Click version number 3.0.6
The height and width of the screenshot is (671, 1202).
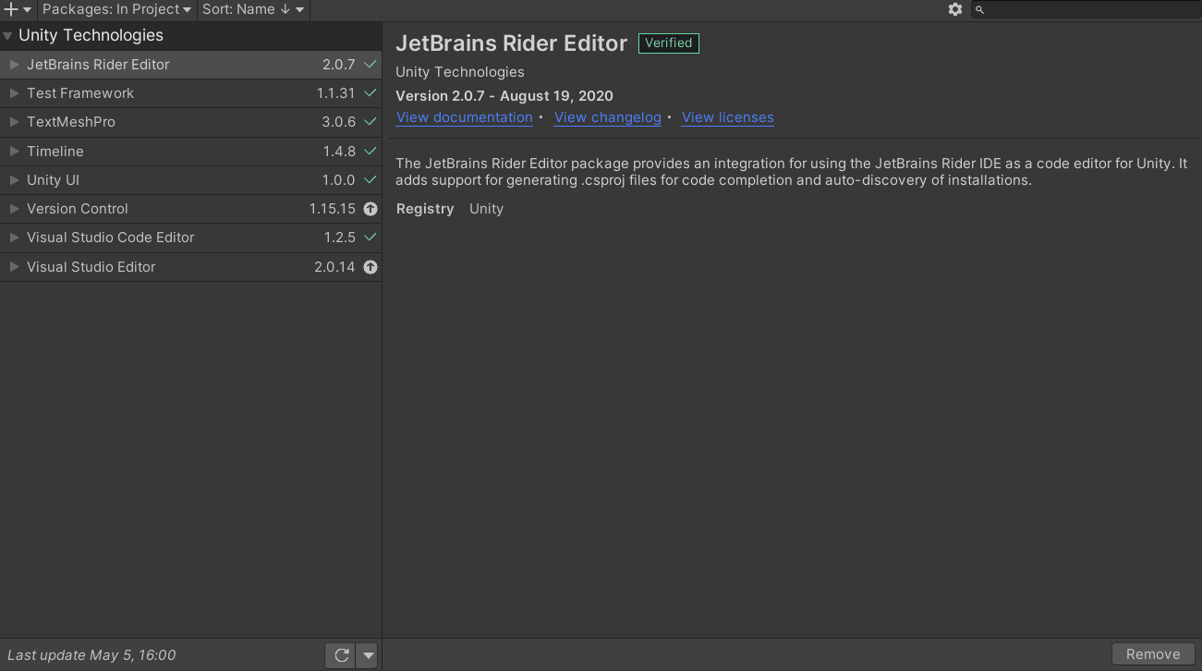339,122
